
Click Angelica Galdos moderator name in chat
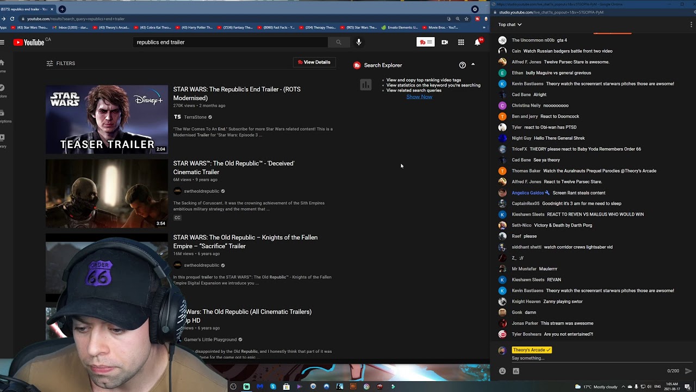point(527,193)
